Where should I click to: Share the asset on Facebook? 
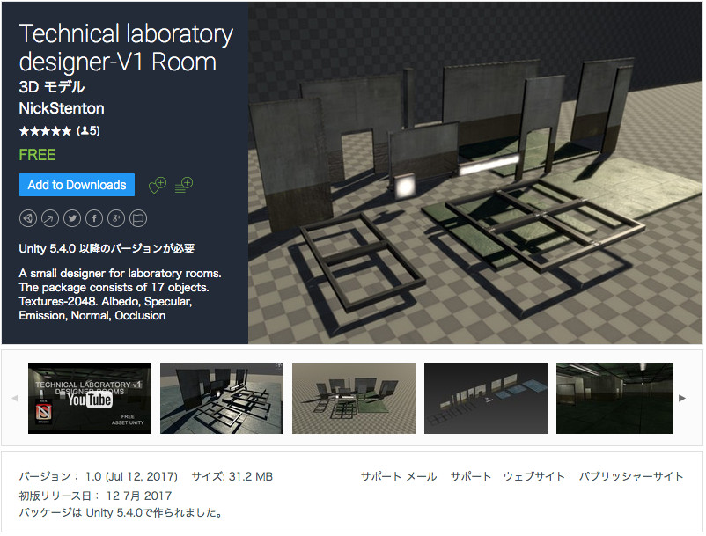pos(94,219)
